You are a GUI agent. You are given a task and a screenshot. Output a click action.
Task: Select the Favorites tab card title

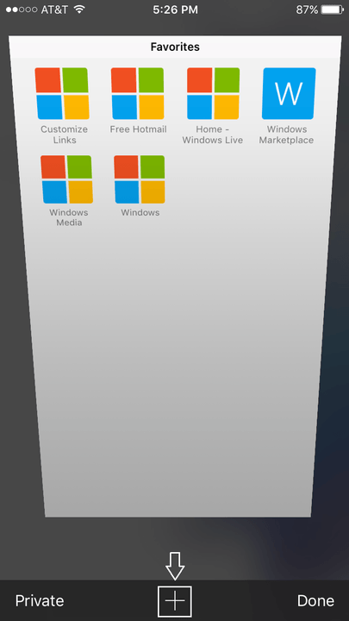tap(175, 47)
